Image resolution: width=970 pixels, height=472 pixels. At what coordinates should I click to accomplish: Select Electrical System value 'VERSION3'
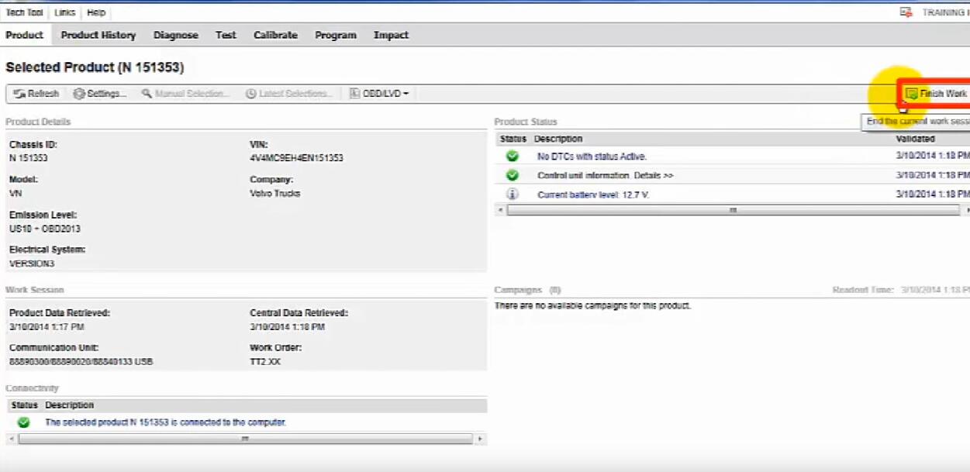click(32, 264)
